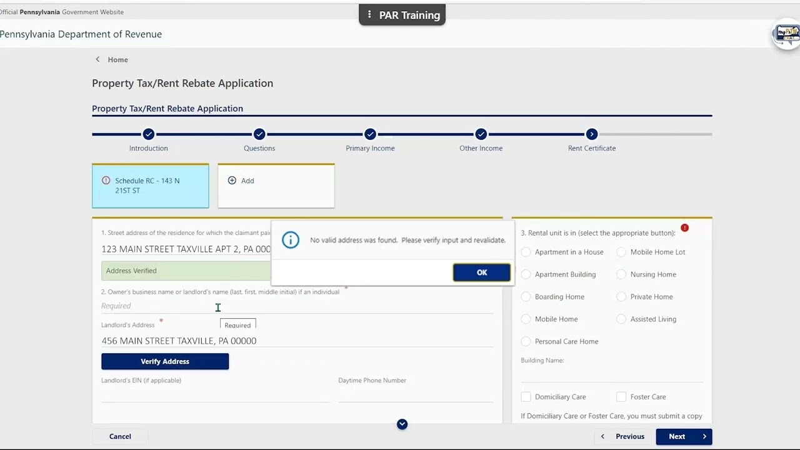Click the Cancel button
This screenshot has height=450, width=800.
pyautogui.click(x=120, y=436)
